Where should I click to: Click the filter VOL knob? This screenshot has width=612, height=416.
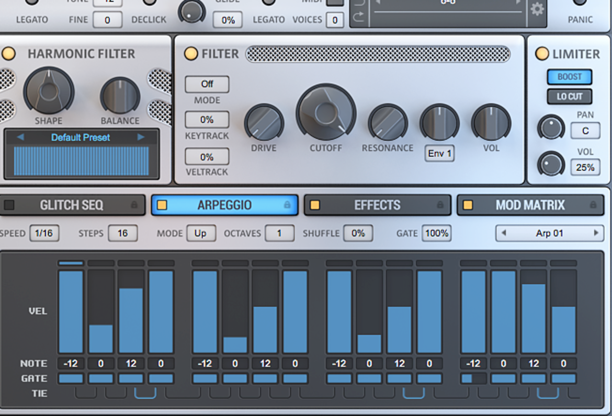click(491, 122)
